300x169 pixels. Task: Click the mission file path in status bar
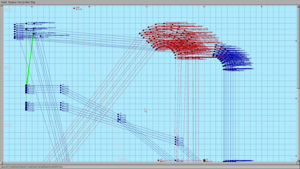(31, 167)
